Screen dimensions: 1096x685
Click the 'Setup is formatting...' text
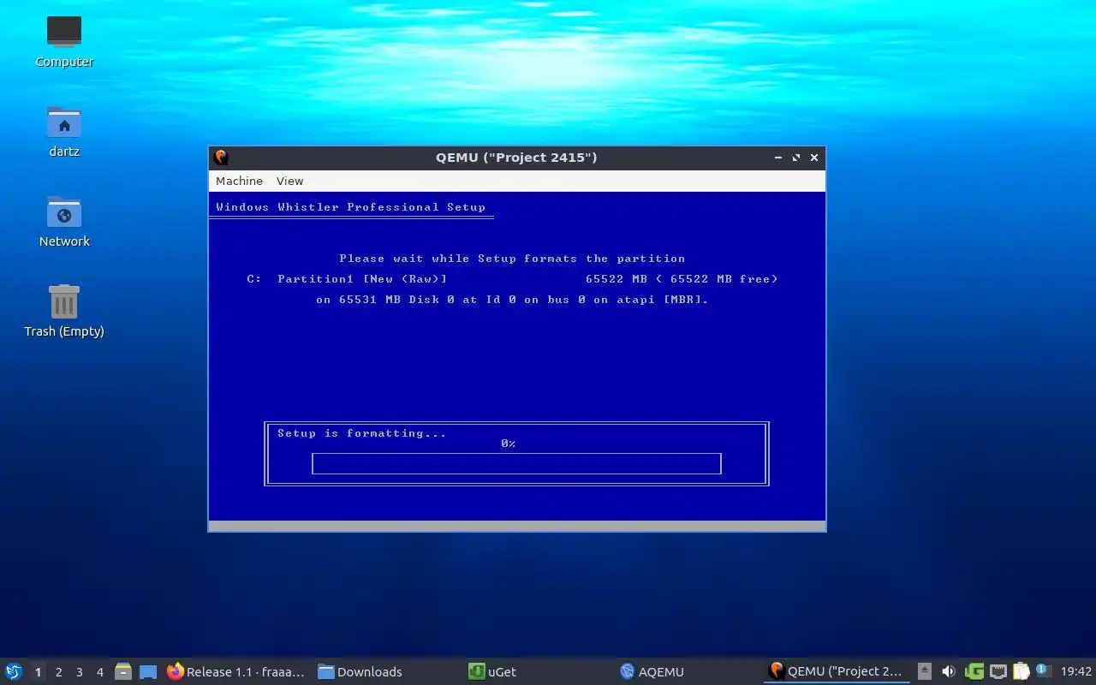(361, 433)
